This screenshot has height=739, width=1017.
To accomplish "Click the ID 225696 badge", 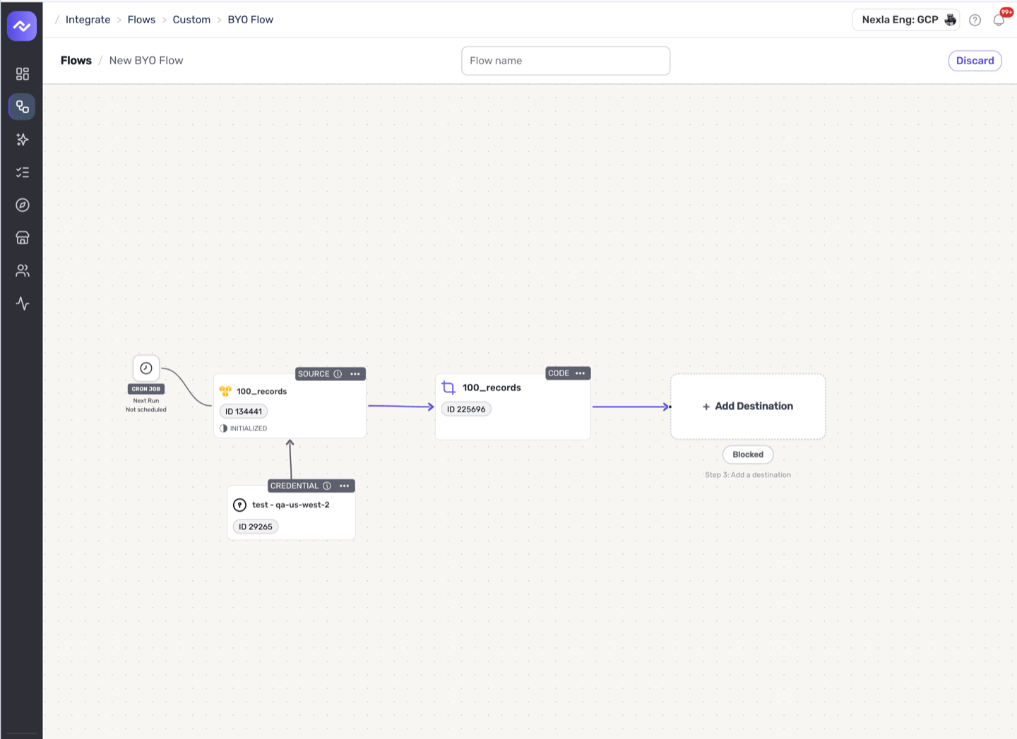I will pos(466,409).
